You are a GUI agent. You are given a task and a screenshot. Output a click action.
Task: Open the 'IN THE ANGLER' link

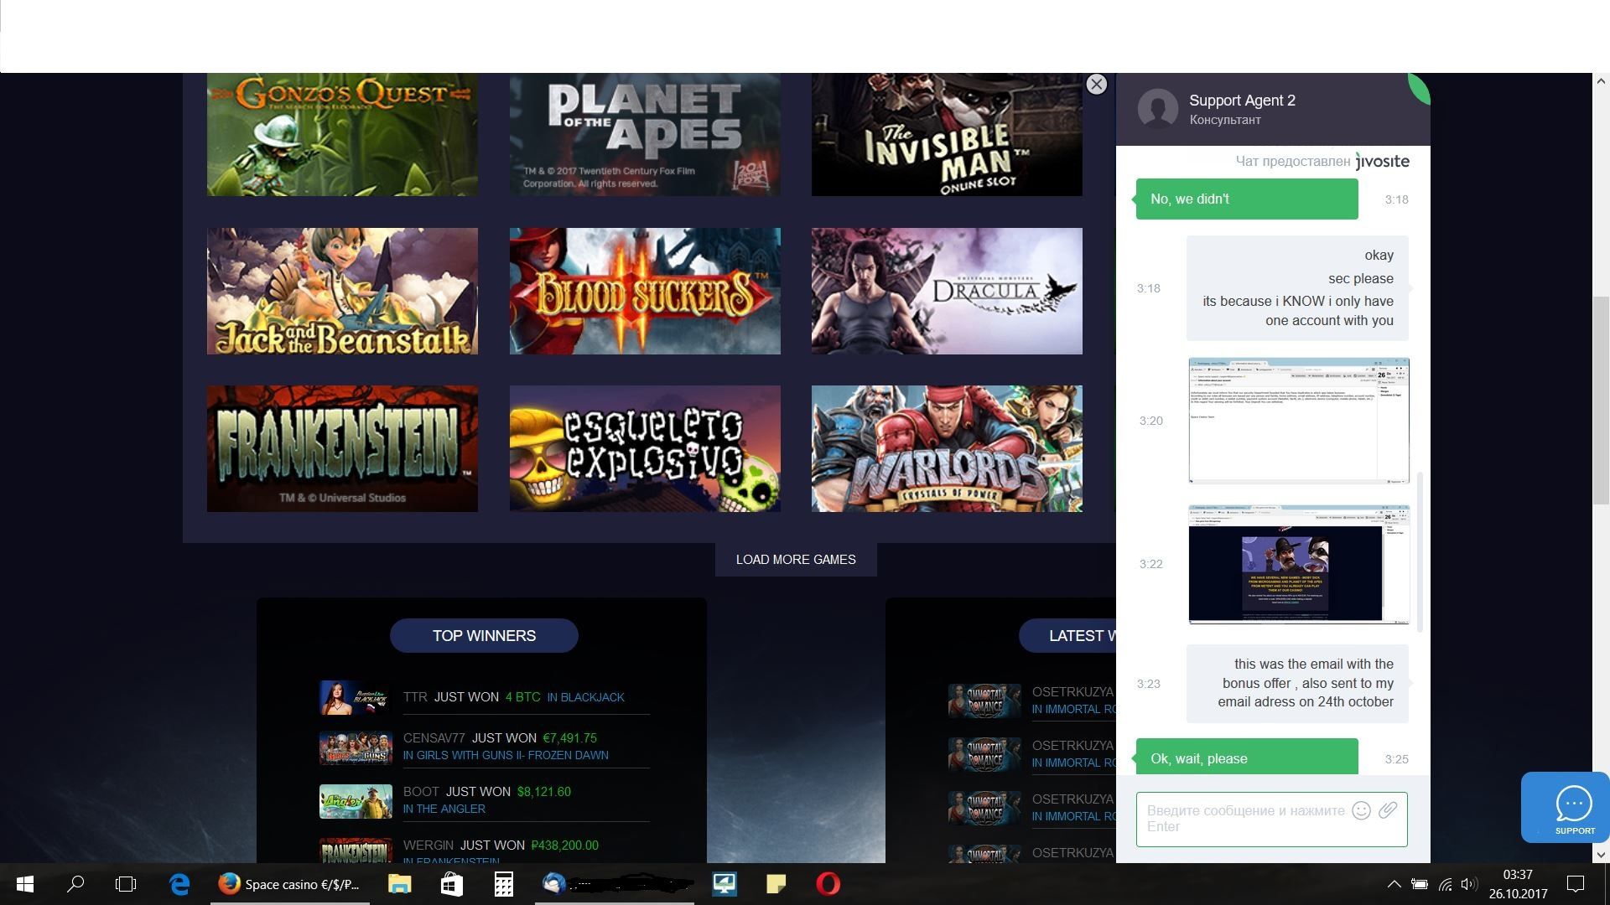[444, 809]
